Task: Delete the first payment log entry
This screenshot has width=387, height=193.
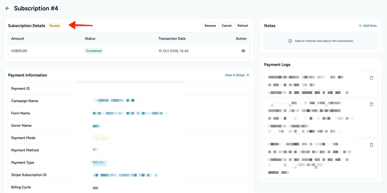Action: pos(372,78)
